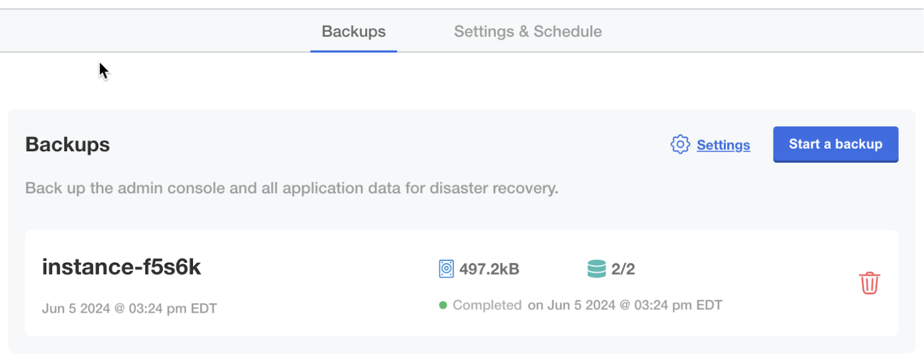924x360 pixels.
Task: Click the 497.2kB size label
Action: point(489,269)
